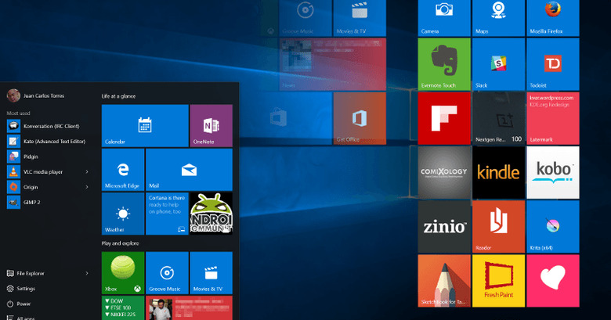Open the SketchBook tile
Viewport: 611px width, 320px height.
[x=444, y=281]
